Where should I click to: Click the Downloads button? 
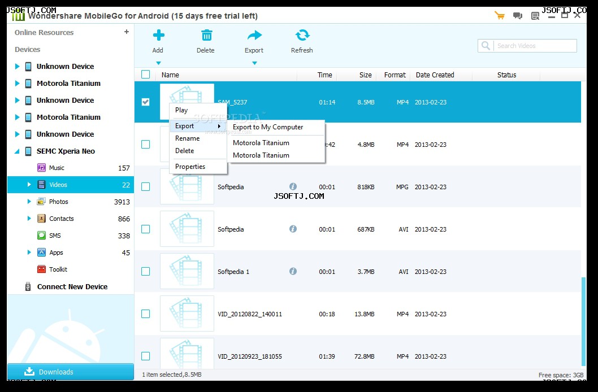coord(71,372)
